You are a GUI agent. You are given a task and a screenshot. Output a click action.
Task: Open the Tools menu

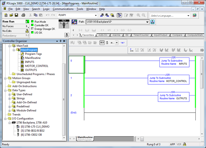pos(80,9)
